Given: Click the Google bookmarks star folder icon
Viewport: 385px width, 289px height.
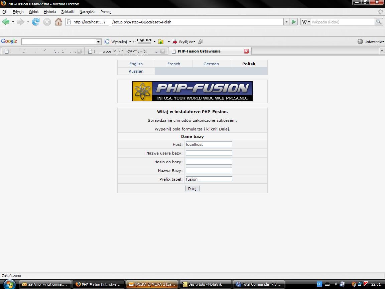Looking at the screenshot, I should click(161, 41).
